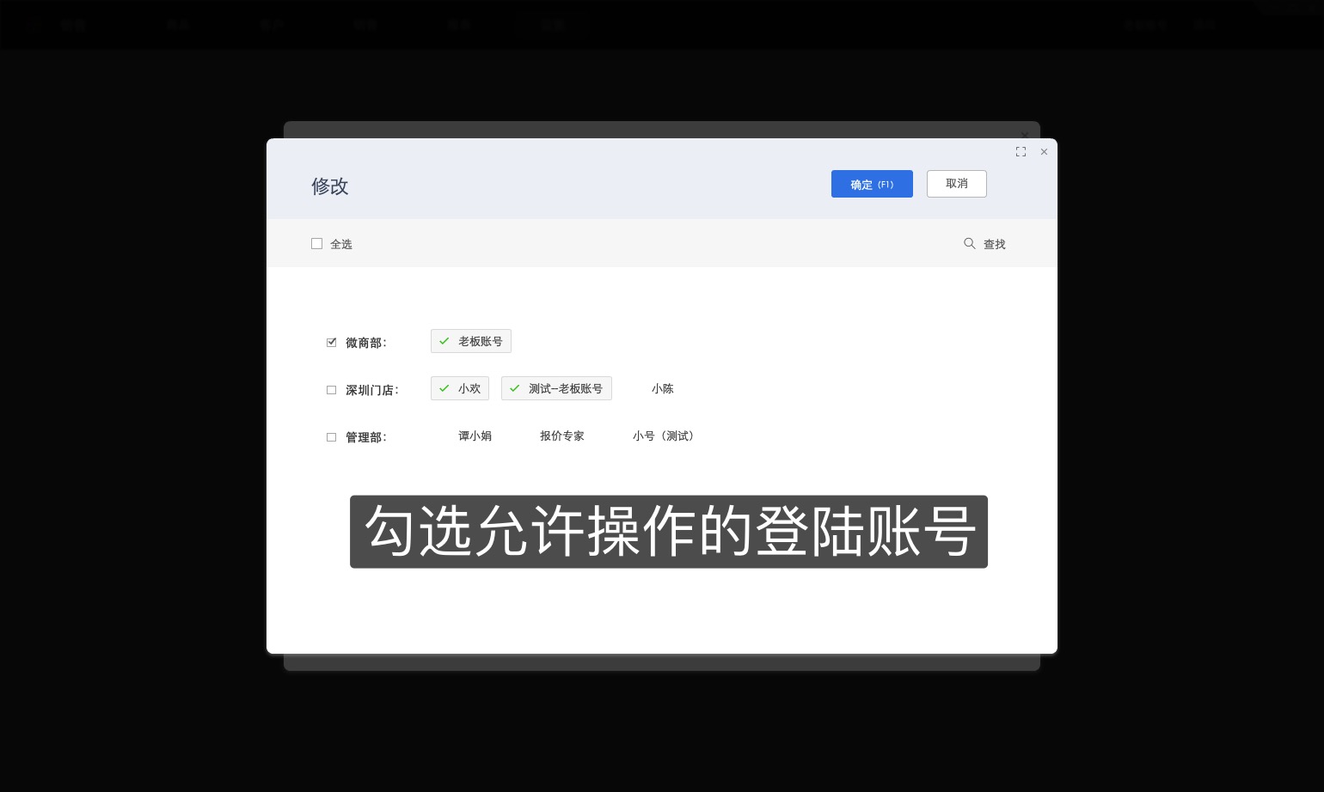Deselect the 小欢 account chip
1324x792 pixels.
point(460,388)
